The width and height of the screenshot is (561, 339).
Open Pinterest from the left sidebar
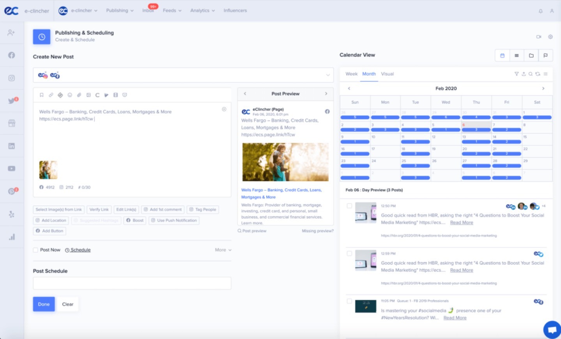[x=12, y=191]
